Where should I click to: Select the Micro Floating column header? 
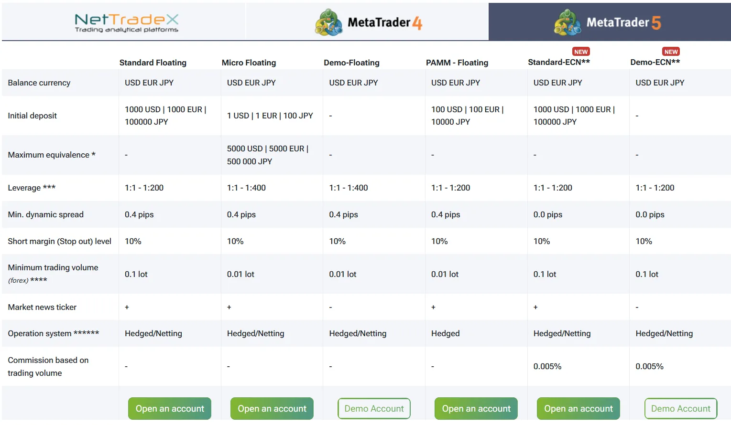tap(249, 63)
